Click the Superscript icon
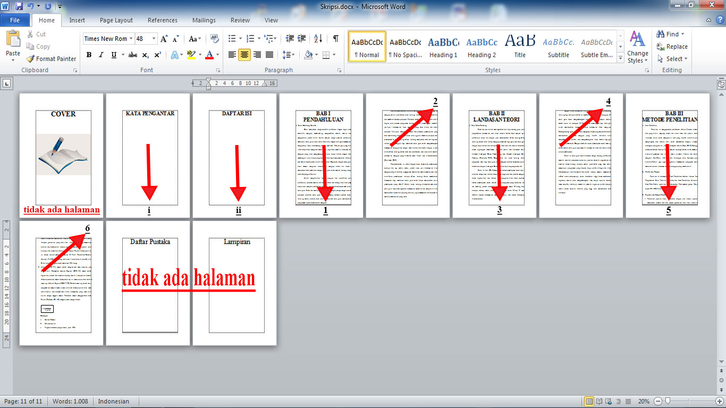Viewport: 726px width, 408px height. point(158,55)
